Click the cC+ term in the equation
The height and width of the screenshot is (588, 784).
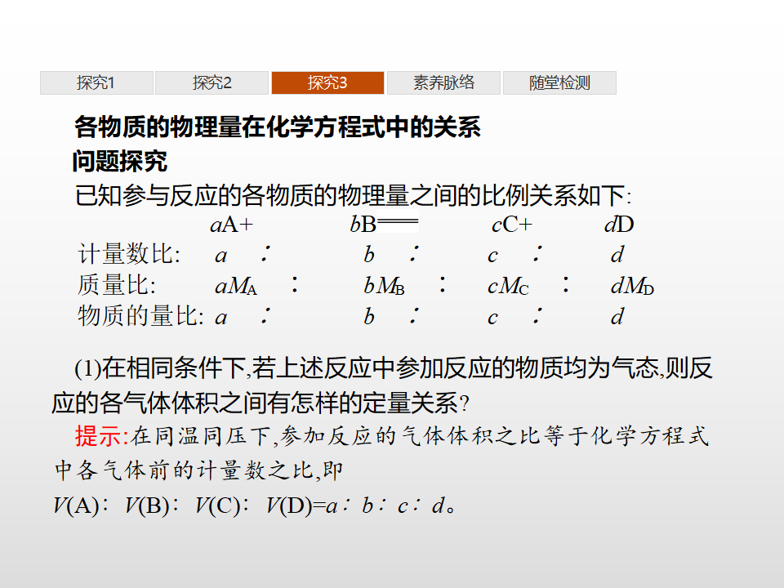(511, 225)
